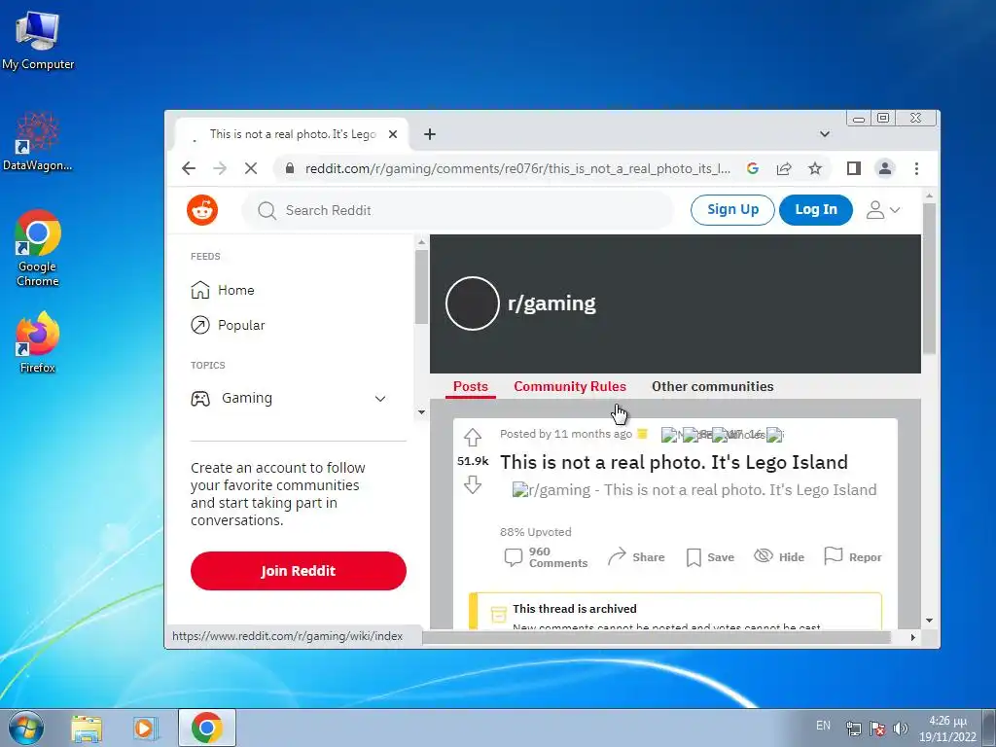This screenshot has width=996, height=747.
Task: Click the taskbar clock showing 19/11/2022
Action: point(947,729)
